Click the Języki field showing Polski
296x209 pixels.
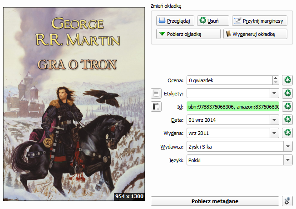(235, 160)
